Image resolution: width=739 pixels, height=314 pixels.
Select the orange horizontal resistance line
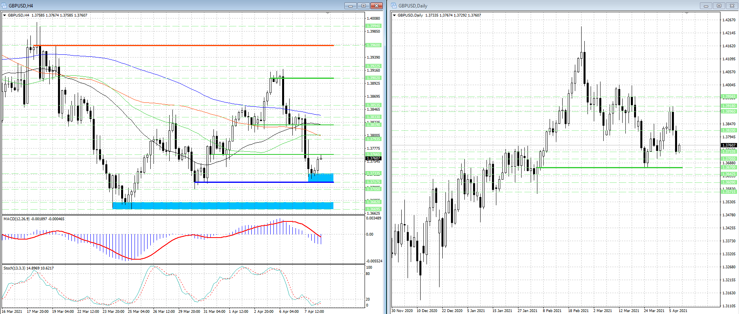[x=185, y=45]
